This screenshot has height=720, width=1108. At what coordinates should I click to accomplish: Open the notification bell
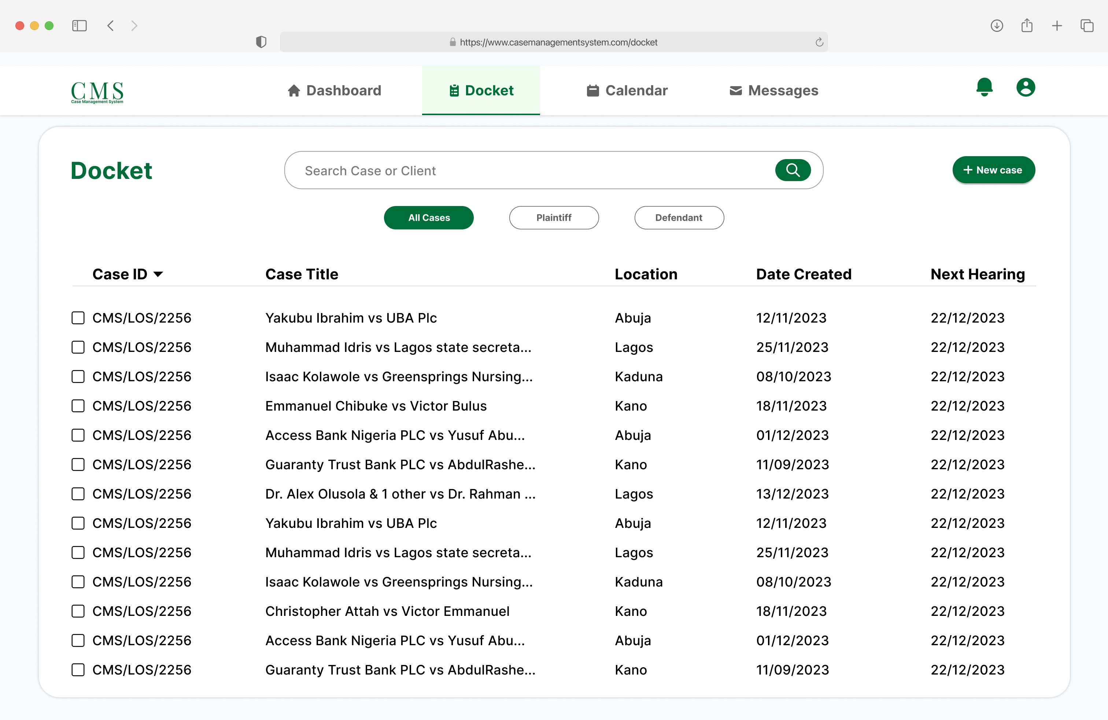pos(984,87)
